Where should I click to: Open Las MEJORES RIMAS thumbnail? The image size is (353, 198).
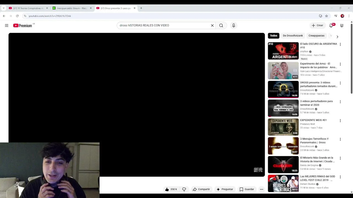283,183
